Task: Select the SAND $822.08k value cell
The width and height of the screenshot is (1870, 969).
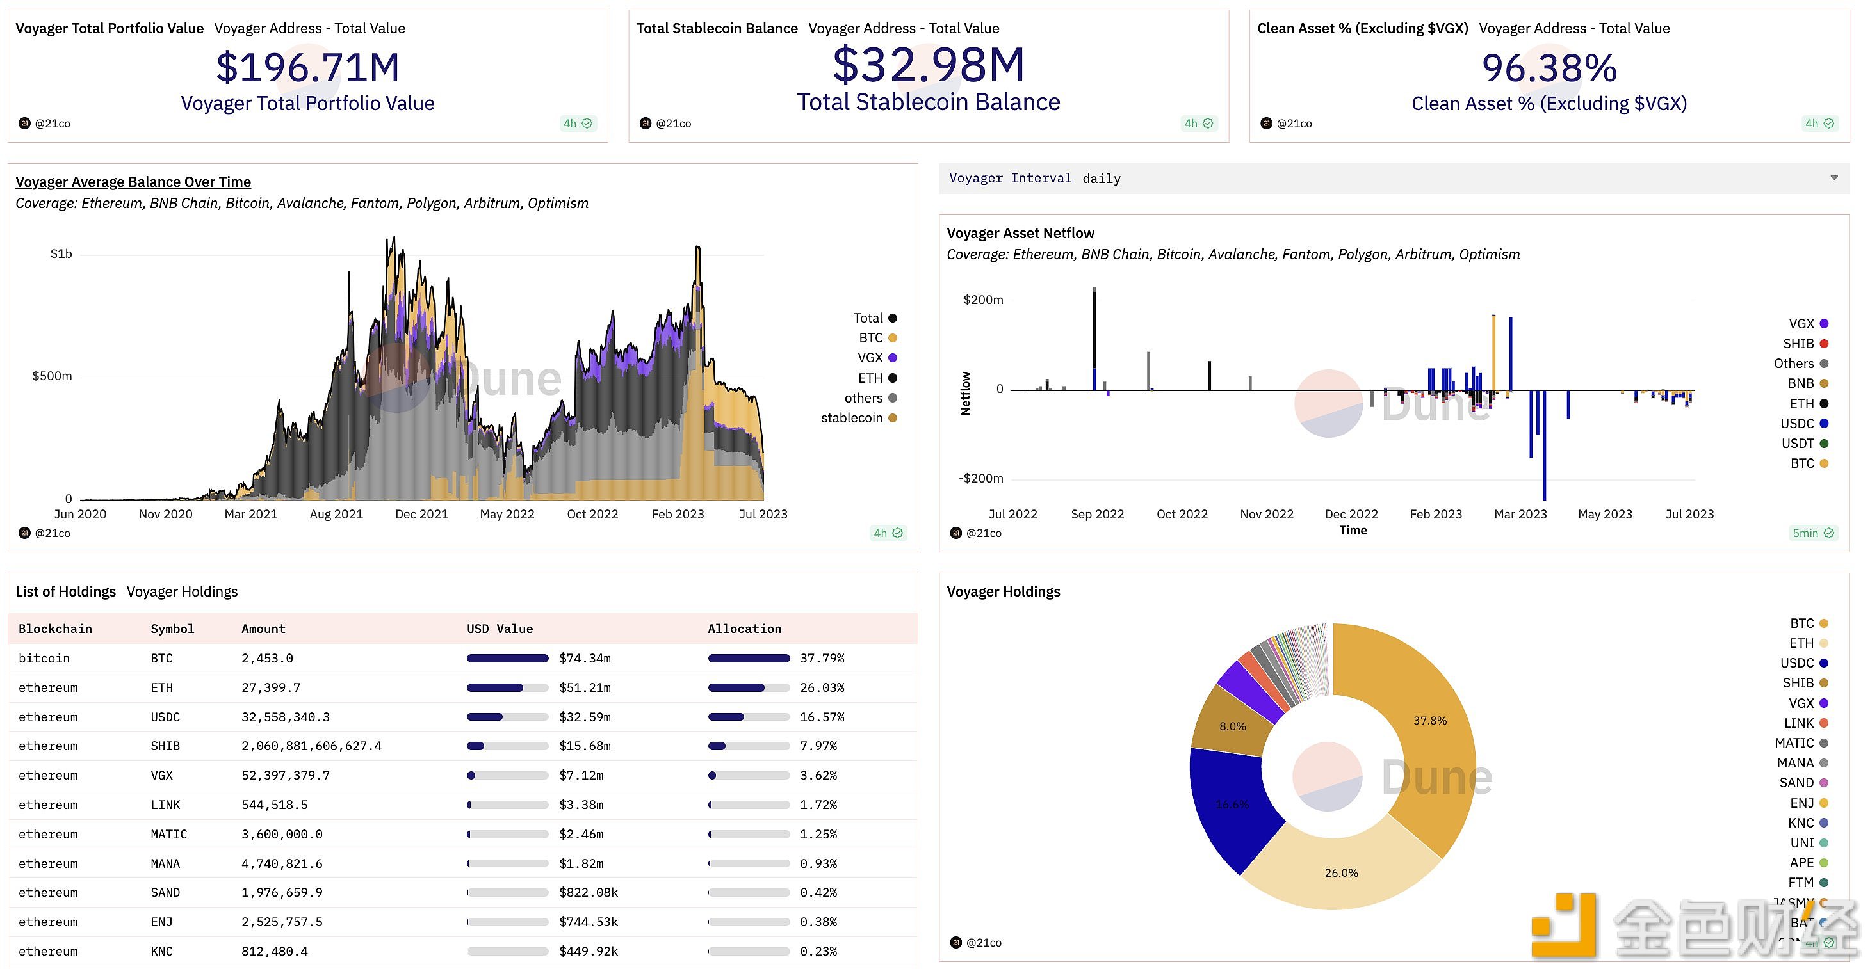Action: click(588, 893)
